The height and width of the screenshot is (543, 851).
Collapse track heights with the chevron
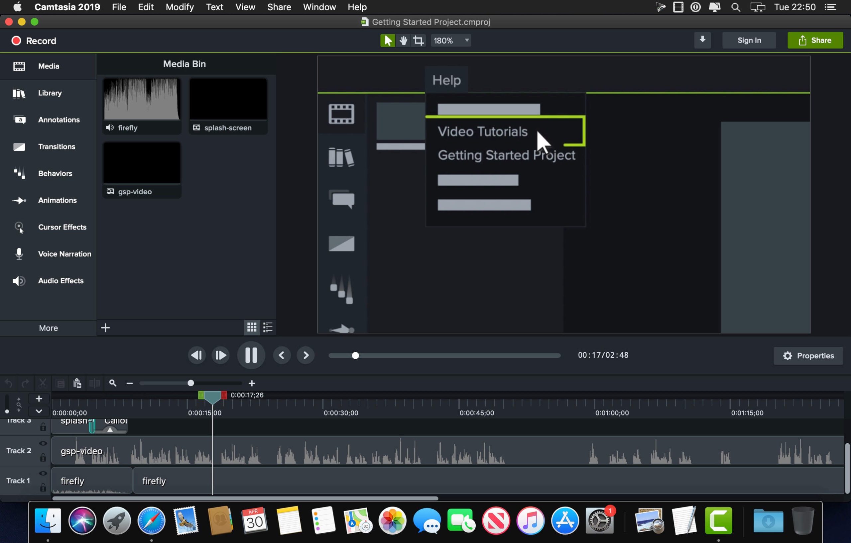[39, 411]
